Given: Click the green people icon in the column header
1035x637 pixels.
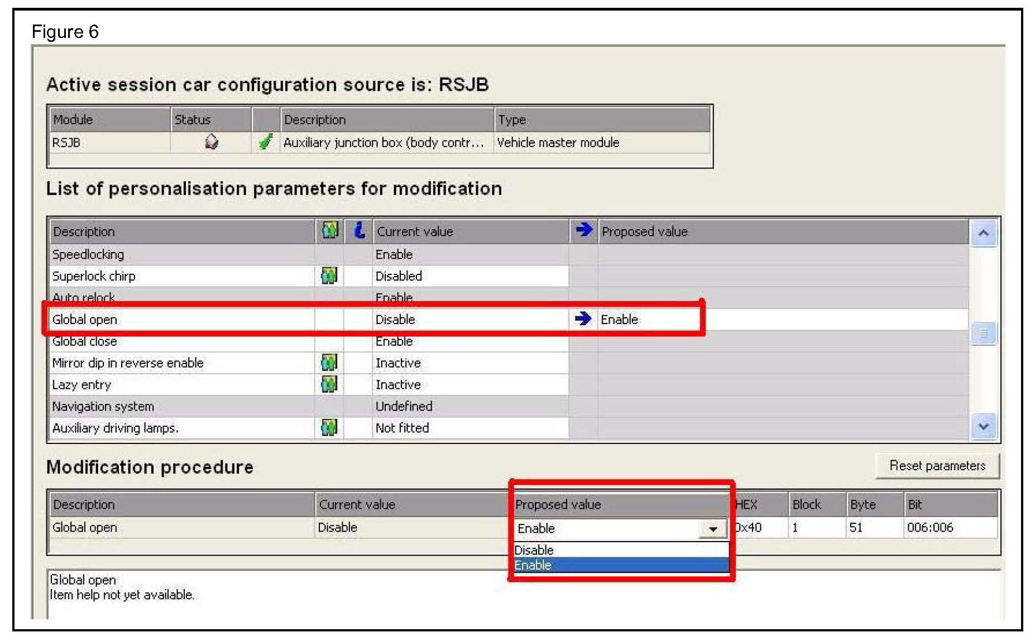Looking at the screenshot, I should click(329, 230).
